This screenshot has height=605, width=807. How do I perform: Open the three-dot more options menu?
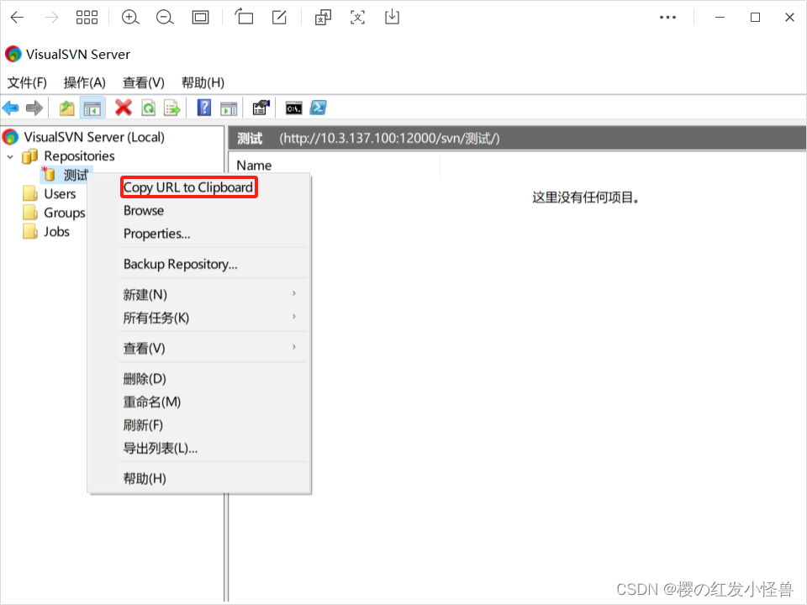(667, 18)
